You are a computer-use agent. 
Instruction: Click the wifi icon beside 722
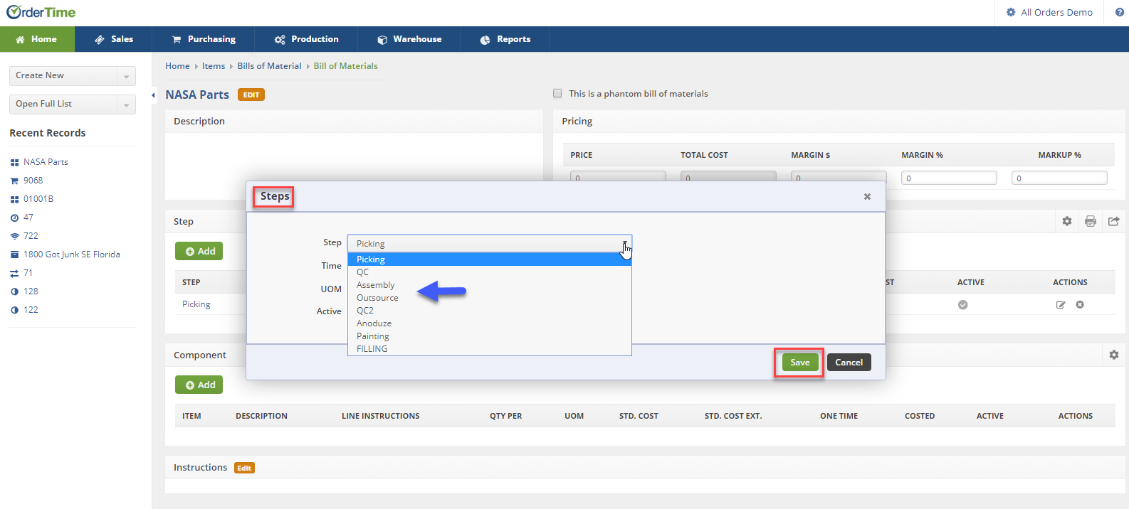pos(14,236)
